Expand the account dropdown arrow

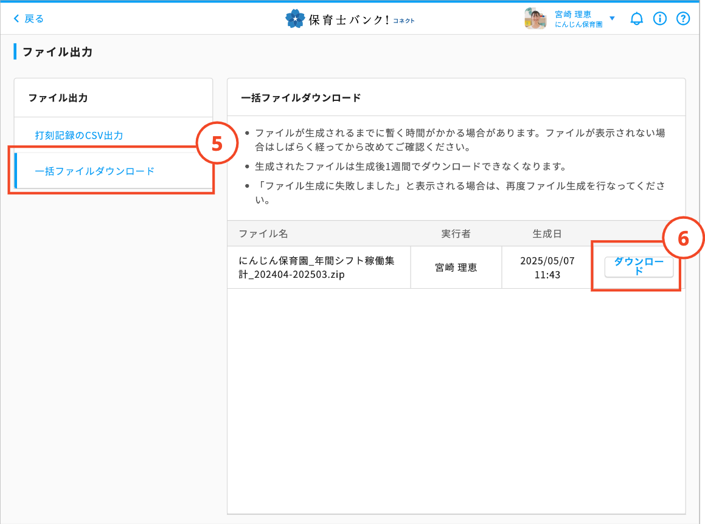tap(612, 18)
